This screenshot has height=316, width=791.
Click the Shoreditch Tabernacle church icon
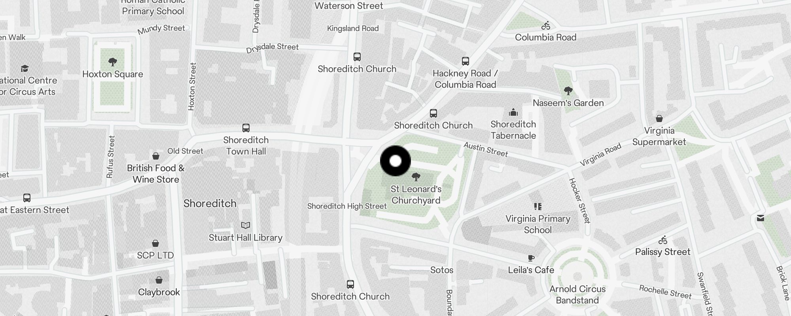(513, 112)
